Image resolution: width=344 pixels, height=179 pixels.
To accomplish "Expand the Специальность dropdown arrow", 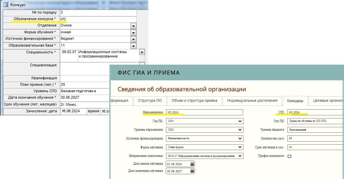I will point(142,52).
